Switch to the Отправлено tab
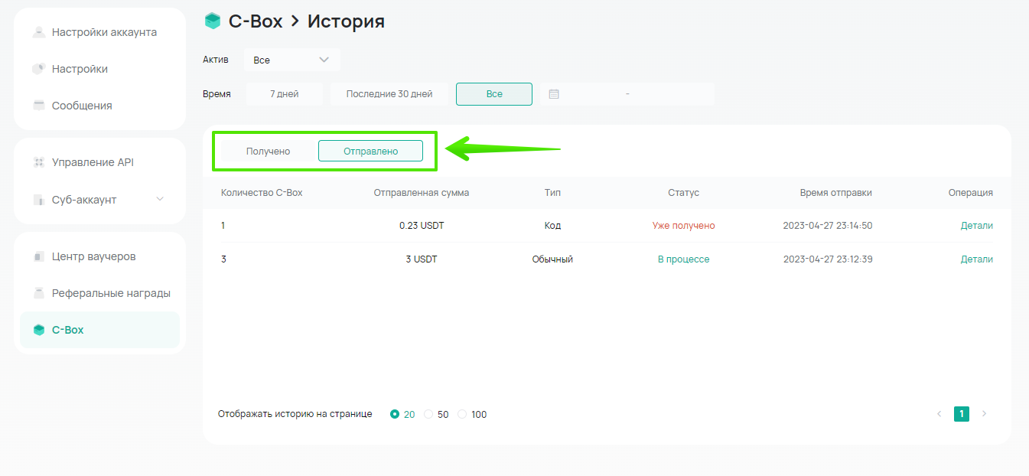 pos(370,152)
